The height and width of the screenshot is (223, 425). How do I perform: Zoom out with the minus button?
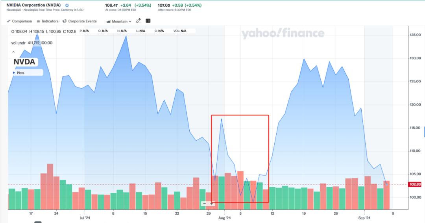204,204
